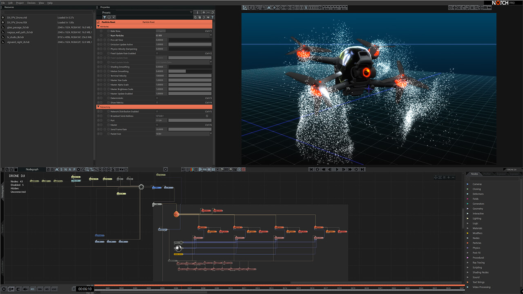The height and width of the screenshot is (294, 523).
Task: Click the add preset plus icon
Action: point(203,13)
